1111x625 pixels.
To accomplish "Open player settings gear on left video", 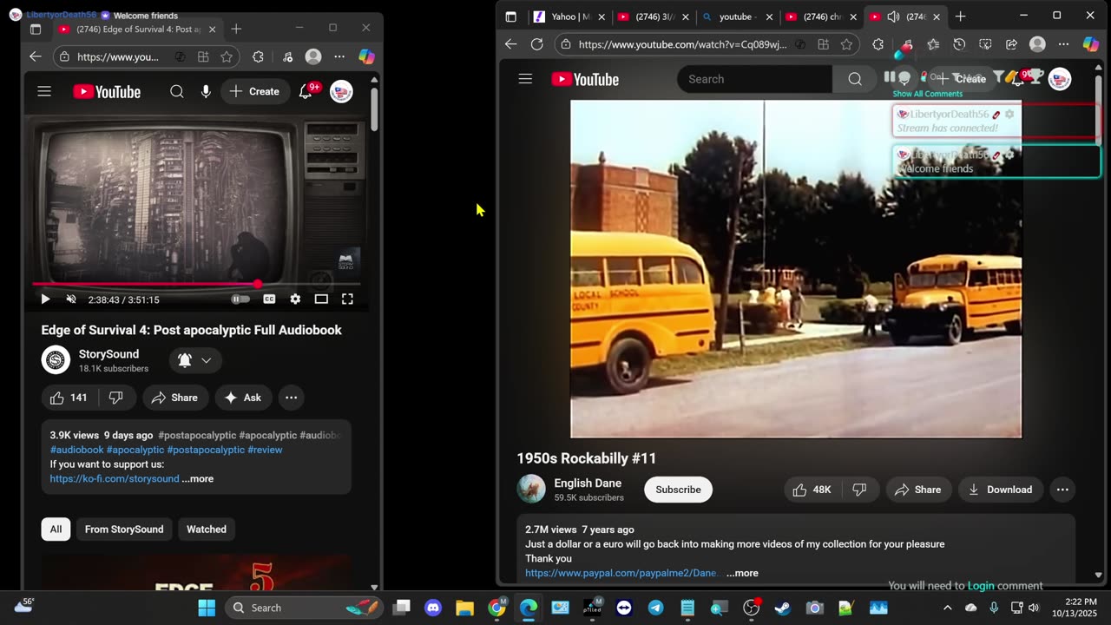I will point(295,299).
